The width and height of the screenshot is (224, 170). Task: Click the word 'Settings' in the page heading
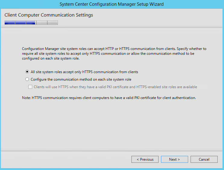point(84,15)
